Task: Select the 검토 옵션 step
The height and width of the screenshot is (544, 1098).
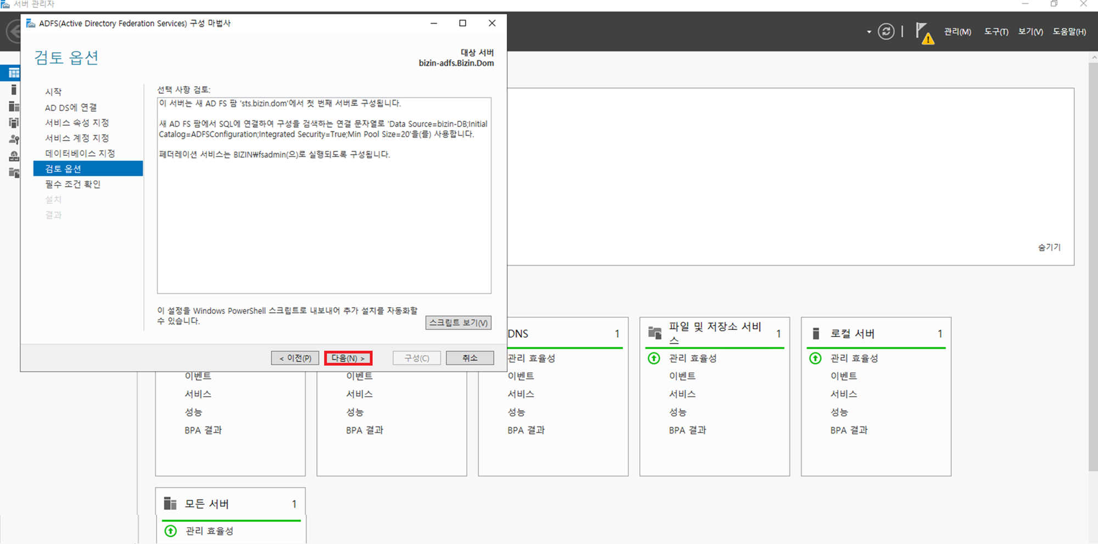Action: (88, 169)
